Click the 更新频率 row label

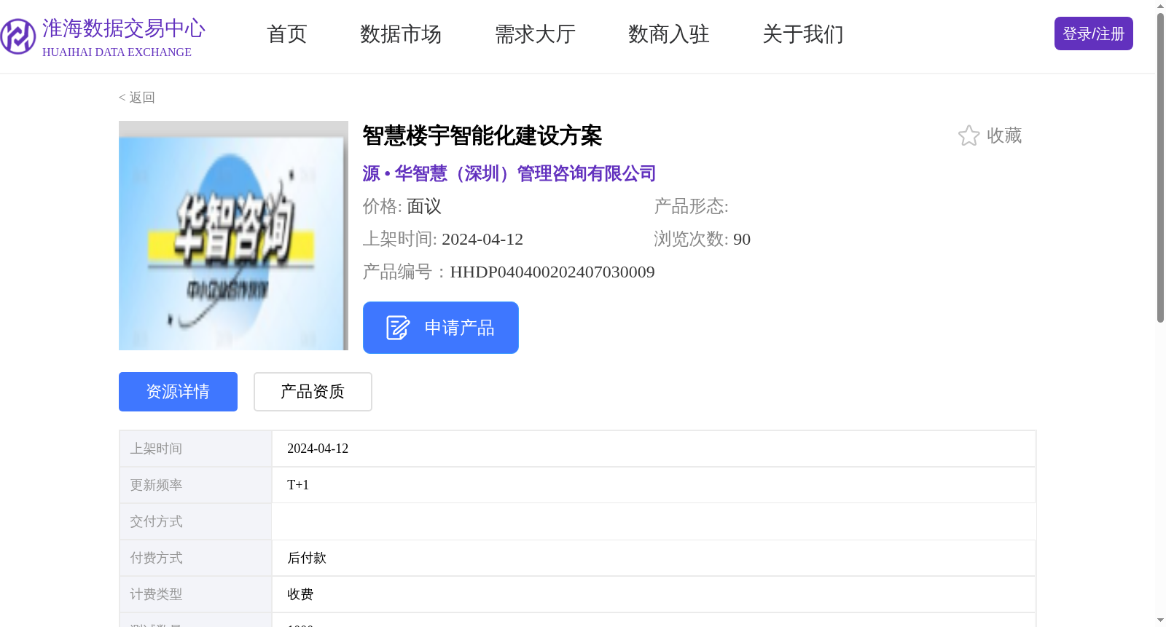click(x=156, y=485)
